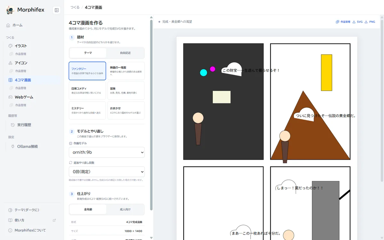
Task: Choose the 冒険 theme card
Action: [126, 91]
